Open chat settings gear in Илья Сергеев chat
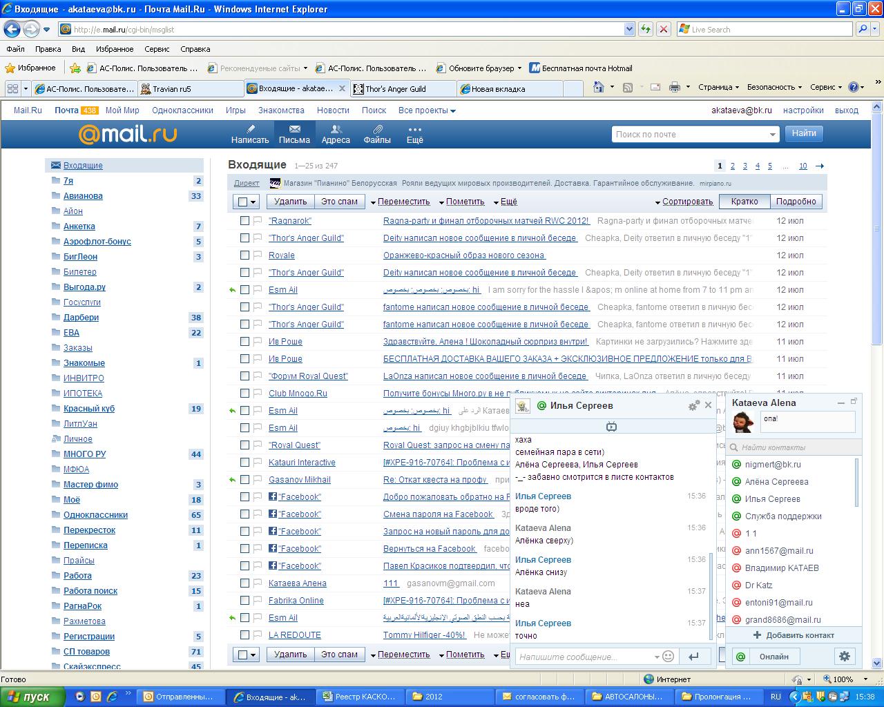Image resolution: width=884 pixels, height=707 pixels. (x=693, y=406)
